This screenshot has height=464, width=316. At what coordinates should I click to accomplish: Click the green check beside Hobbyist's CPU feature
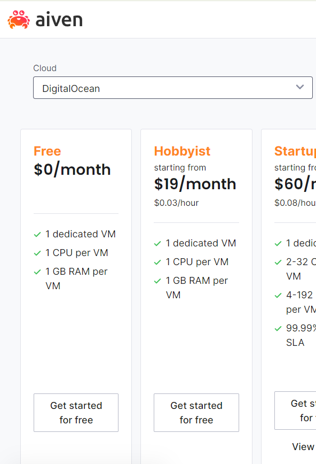(158, 262)
